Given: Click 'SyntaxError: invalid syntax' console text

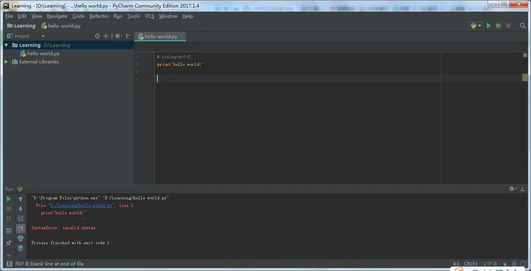Looking at the screenshot, I should (64, 228).
